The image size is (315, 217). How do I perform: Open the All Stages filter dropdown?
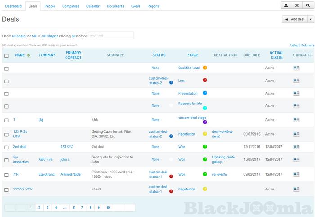coord(50,36)
